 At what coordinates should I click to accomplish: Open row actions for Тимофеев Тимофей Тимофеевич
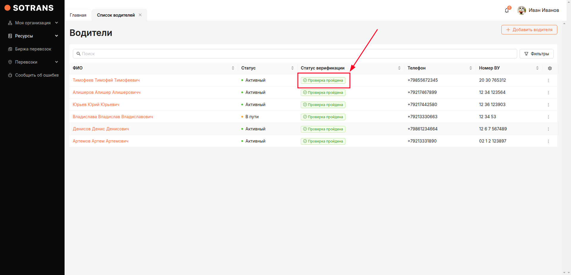(548, 80)
